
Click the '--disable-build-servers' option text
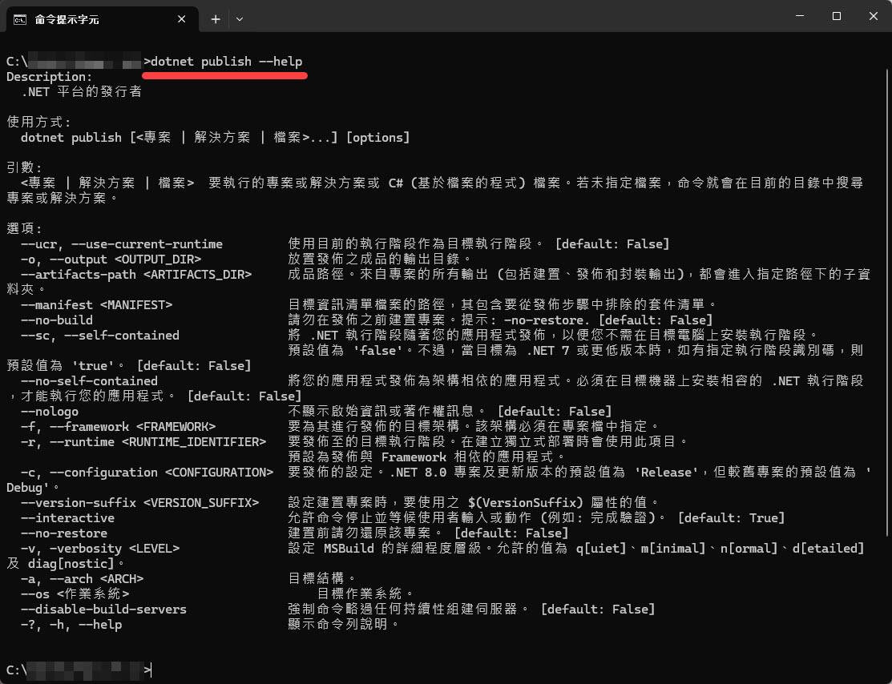point(103,610)
